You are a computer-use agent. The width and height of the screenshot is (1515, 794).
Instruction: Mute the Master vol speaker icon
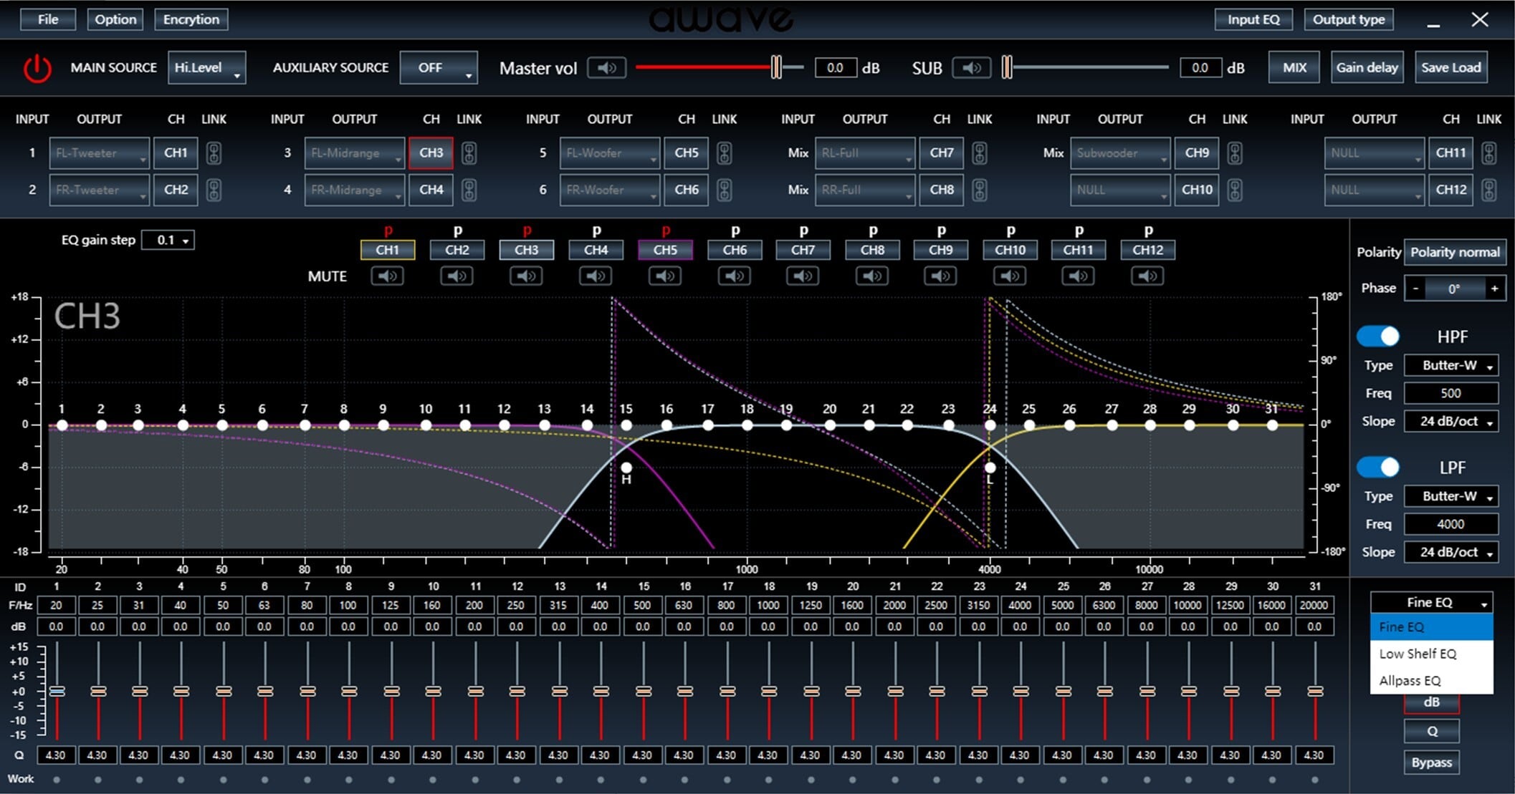coord(606,68)
